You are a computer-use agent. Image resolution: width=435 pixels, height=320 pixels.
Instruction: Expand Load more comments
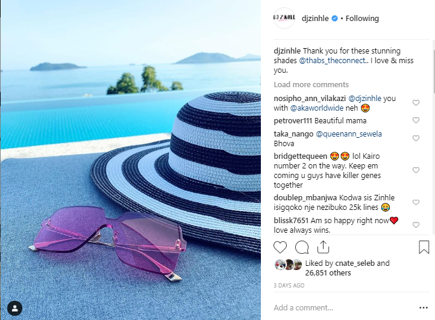(311, 84)
